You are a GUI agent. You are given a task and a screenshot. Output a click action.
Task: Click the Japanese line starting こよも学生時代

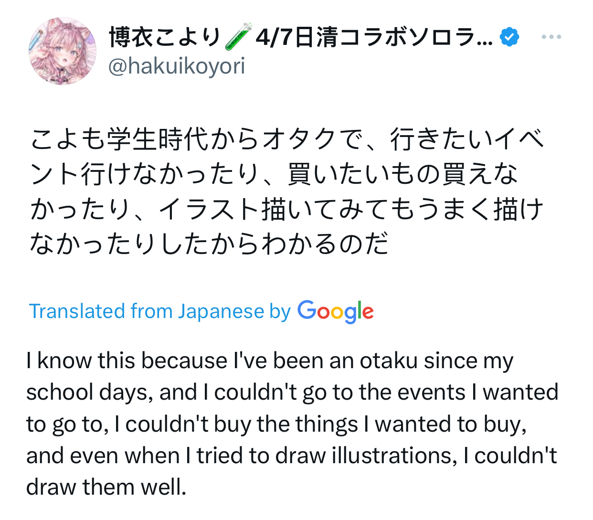tap(287, 139)
